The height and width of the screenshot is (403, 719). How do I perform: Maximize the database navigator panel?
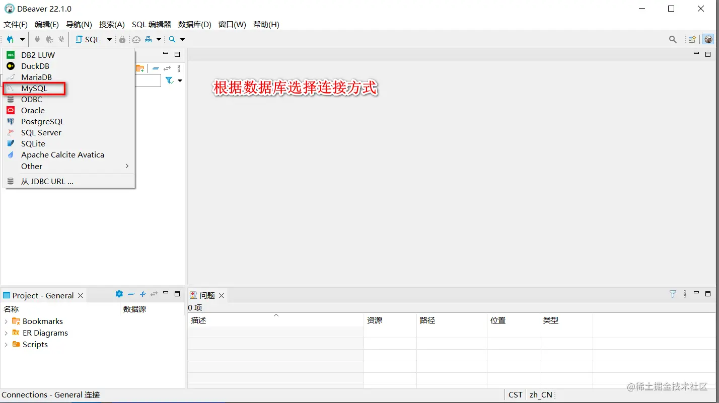pos(177,54)
